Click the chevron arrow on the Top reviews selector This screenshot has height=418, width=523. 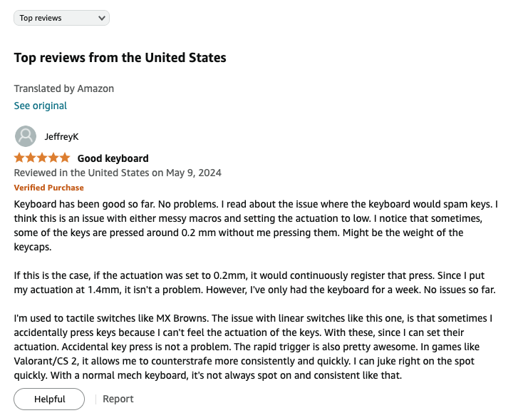pyautogui.click(x=100, y=18)
